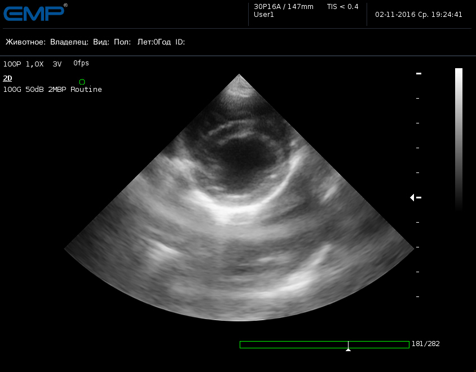Click the '50dB' dynamic range value
Viewport: 476px width, 372px height.
point(34,90)
